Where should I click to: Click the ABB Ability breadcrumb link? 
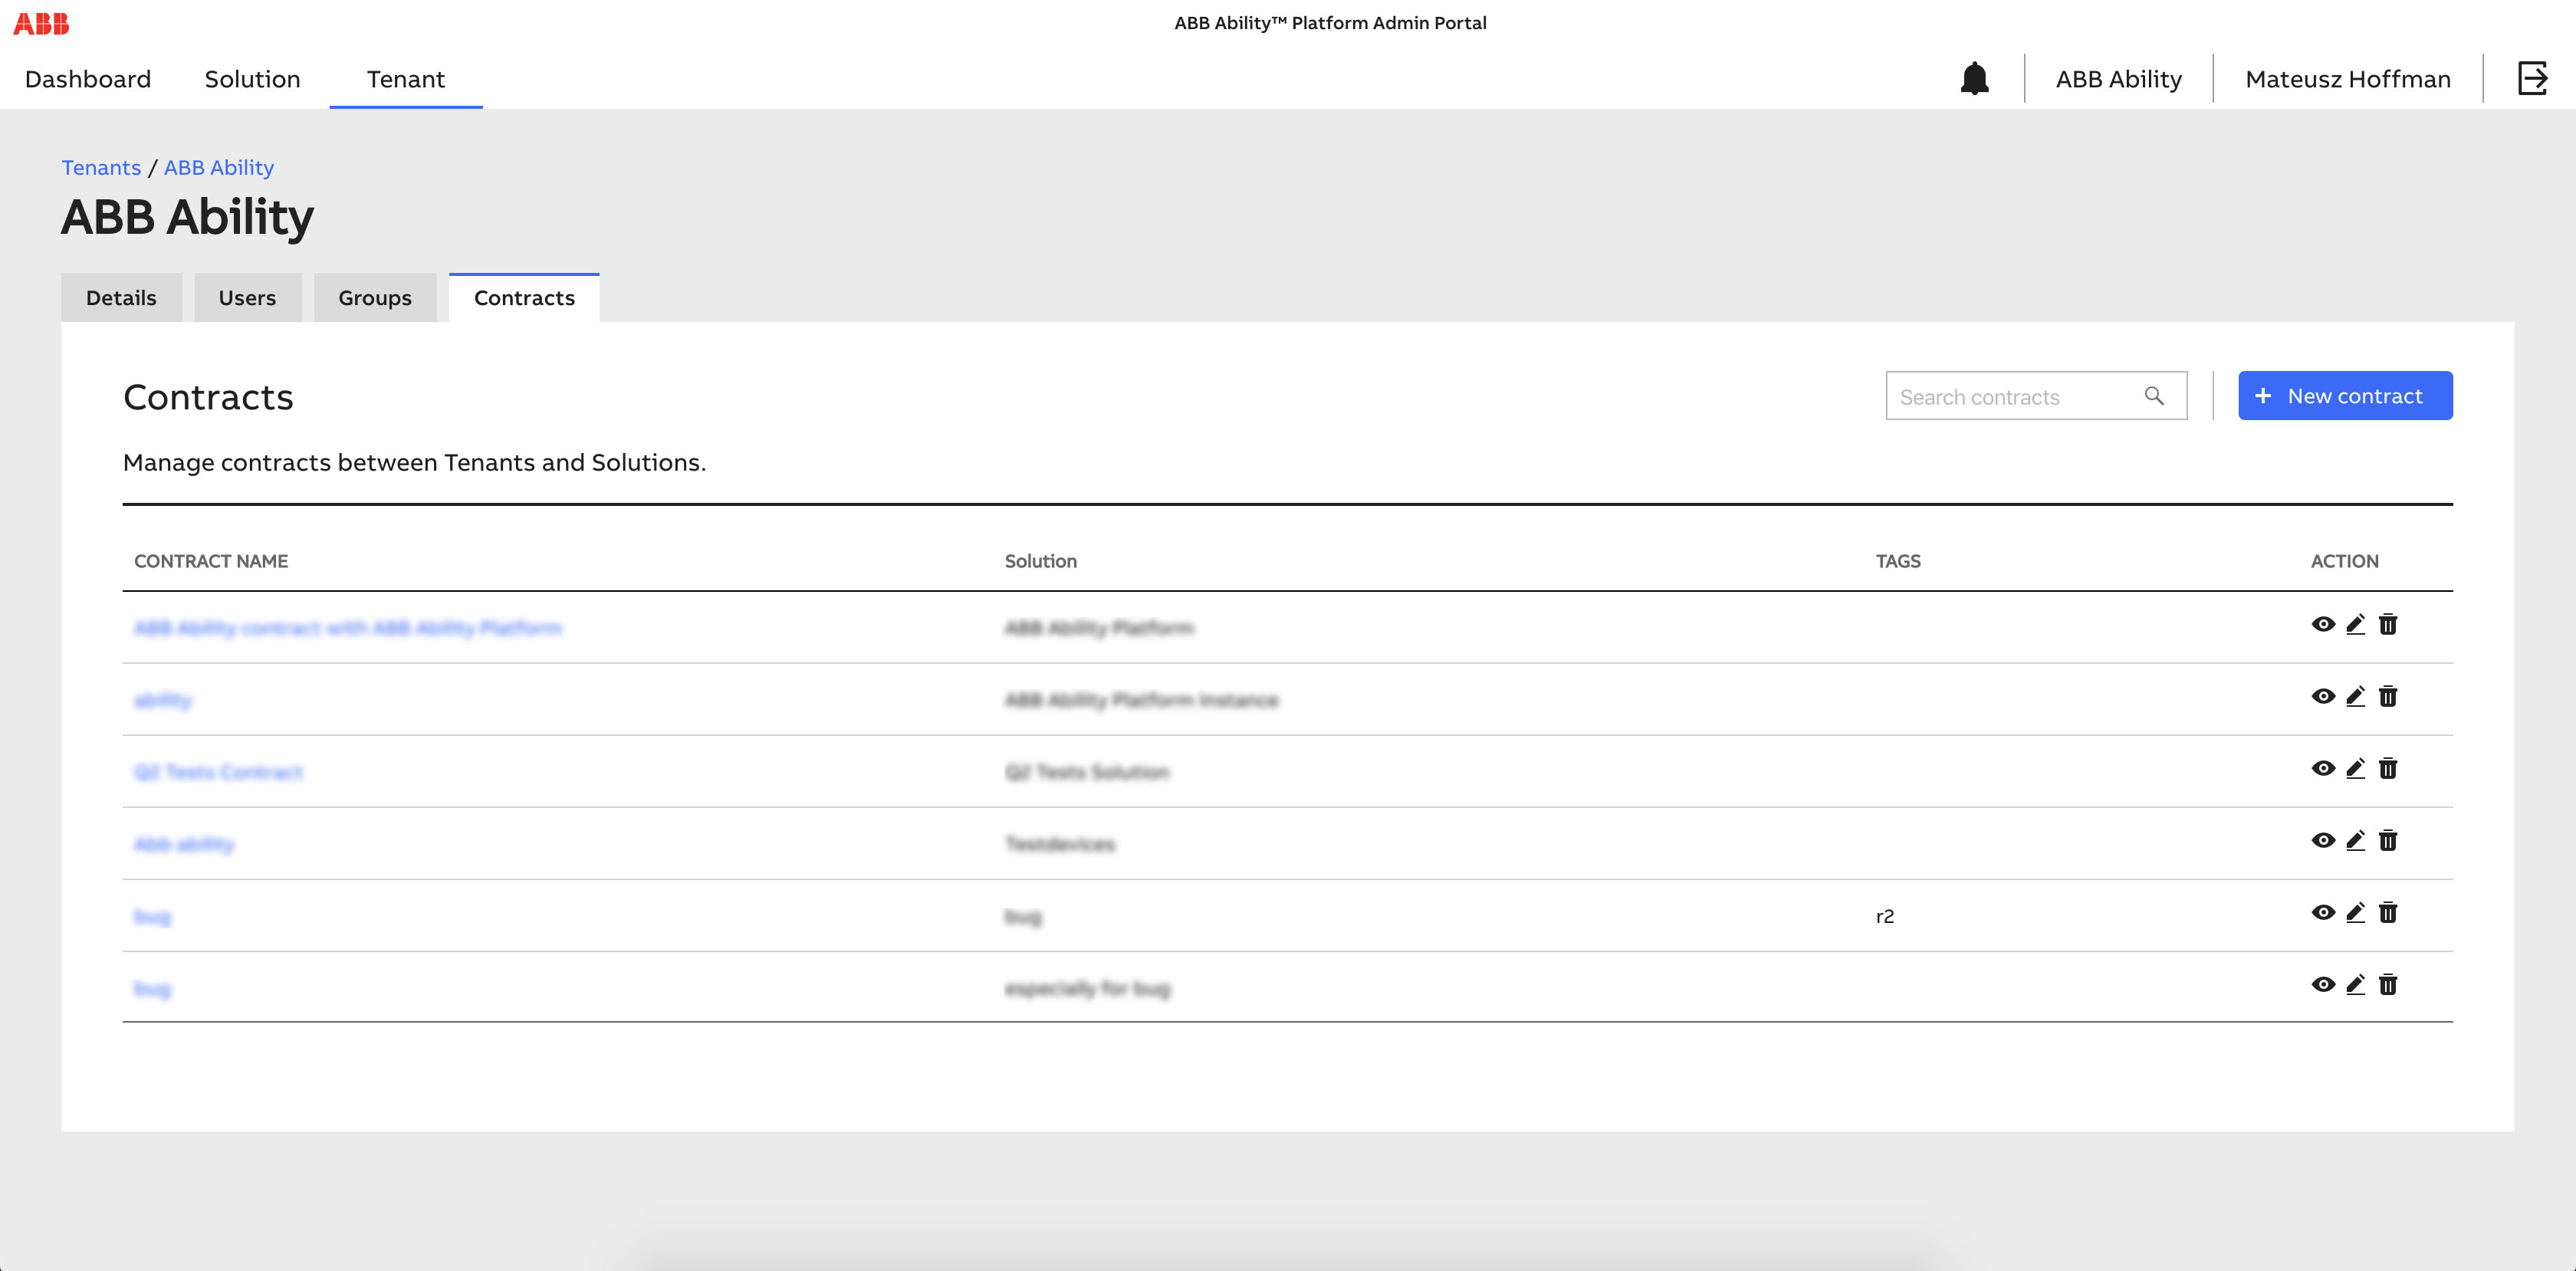coord(219,168)
